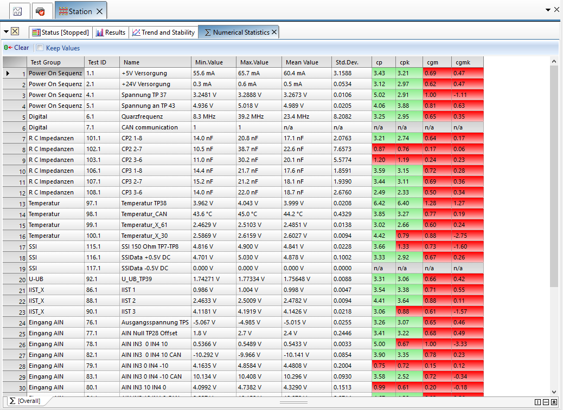Clear the statistics values
The image size is (563, 410).
pyautogui.click(x=16, y=48)
